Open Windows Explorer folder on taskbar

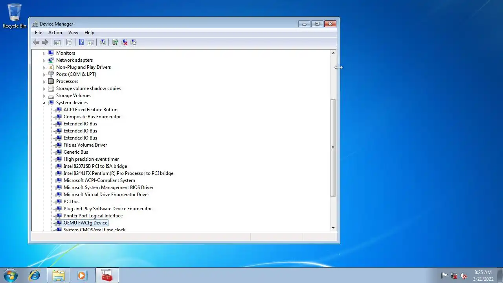tap(59, 275)
